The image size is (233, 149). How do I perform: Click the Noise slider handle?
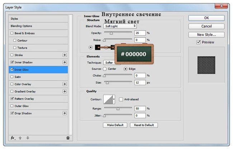pos(104,40)
